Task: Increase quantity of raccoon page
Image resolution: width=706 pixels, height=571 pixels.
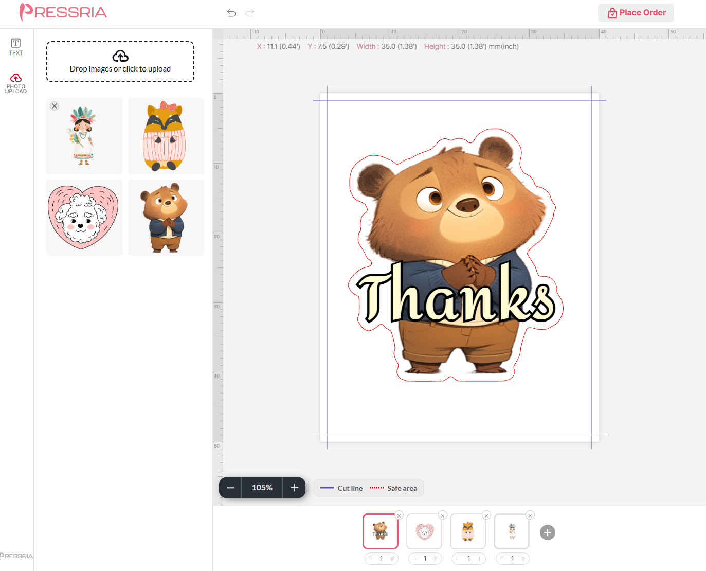Action: pyautogui.click(x=480, y=559)
